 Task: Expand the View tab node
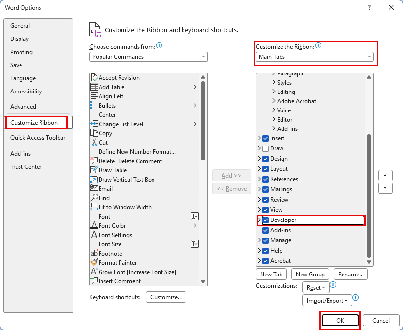(260, 210)
